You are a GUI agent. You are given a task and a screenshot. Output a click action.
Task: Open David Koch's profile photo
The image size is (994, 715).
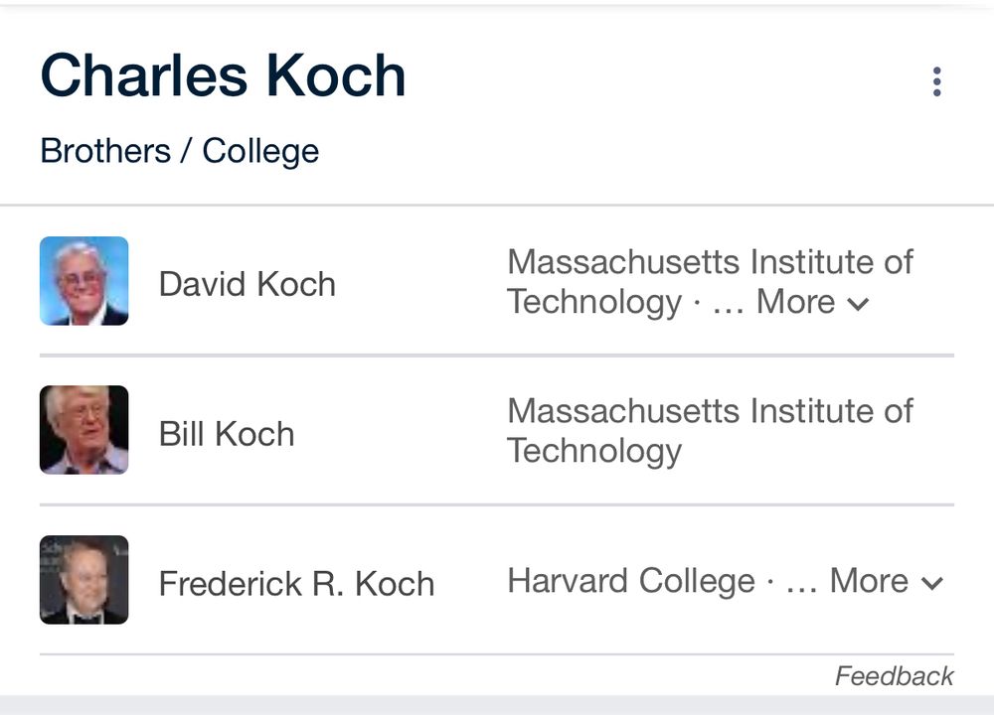pyautogui.click(x=84, y=281)
